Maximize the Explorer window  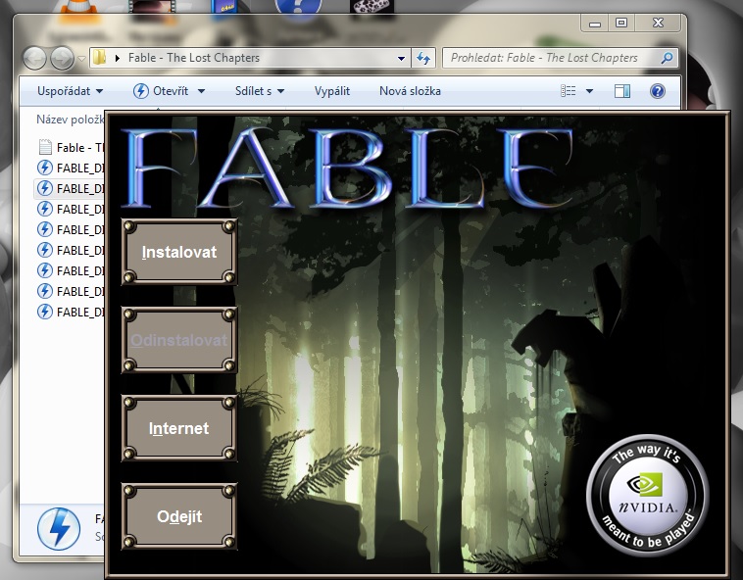(x=621, y=23)
